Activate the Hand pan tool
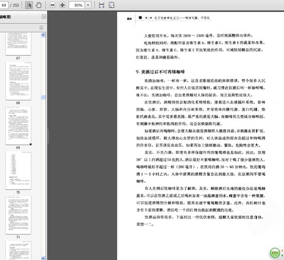The height and width of the screenshot is (260, 284). click(39, 5)
